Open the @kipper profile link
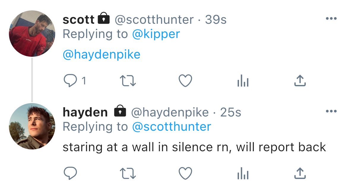The image size is (350, 186). pyautogui.click(x=156, y=34)
